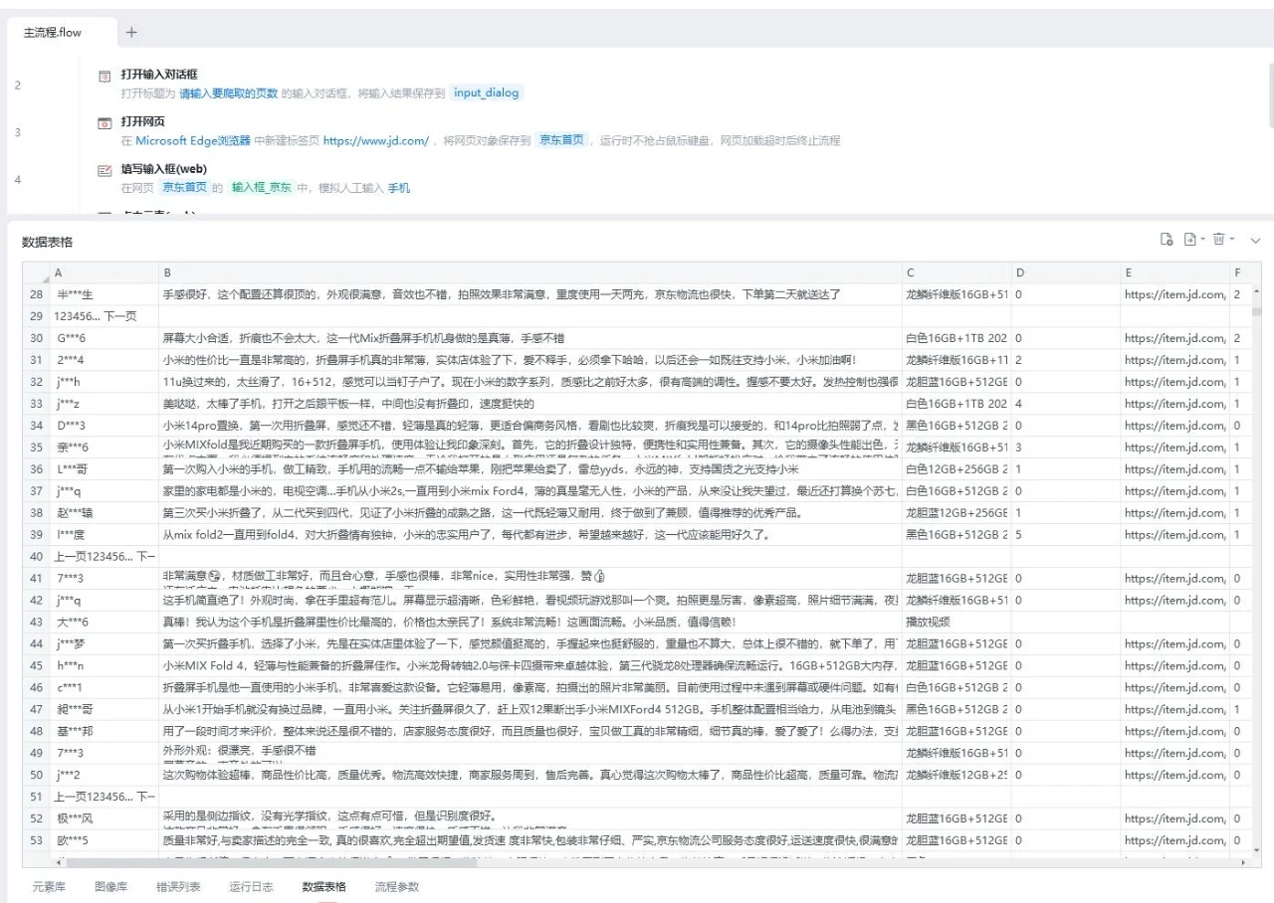Select the 填写输入框(web) step title
The height and width of the screenshot is (903, 1274).
click(164, 170)
